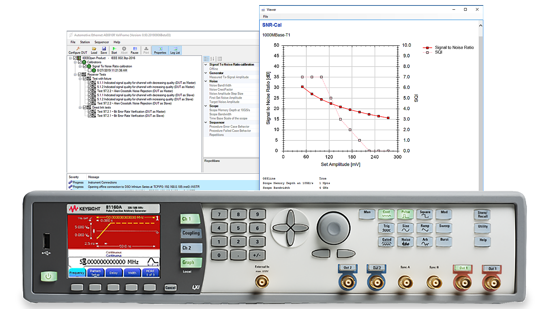
Task: Open the Viewer File menu
Action: click(266, 16)
